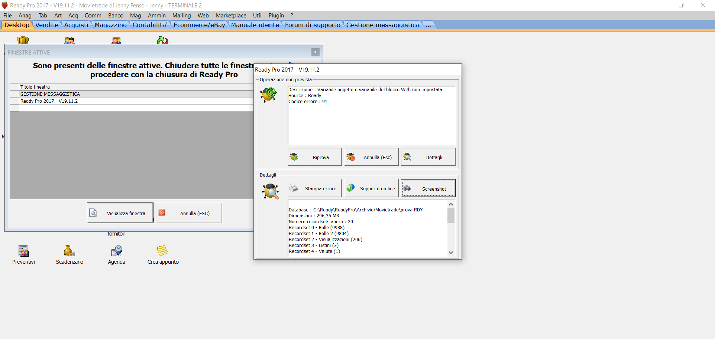The image size is (715, 339).
Task: Open the Mailing menu
Action: [x=182, y=15]
